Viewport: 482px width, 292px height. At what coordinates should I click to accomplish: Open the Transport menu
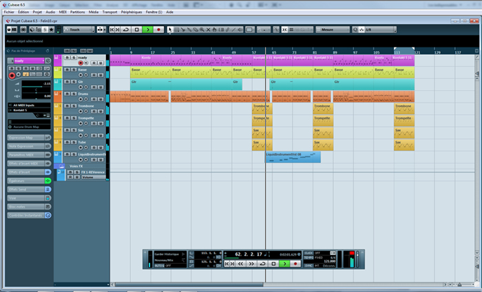[109, 12]
